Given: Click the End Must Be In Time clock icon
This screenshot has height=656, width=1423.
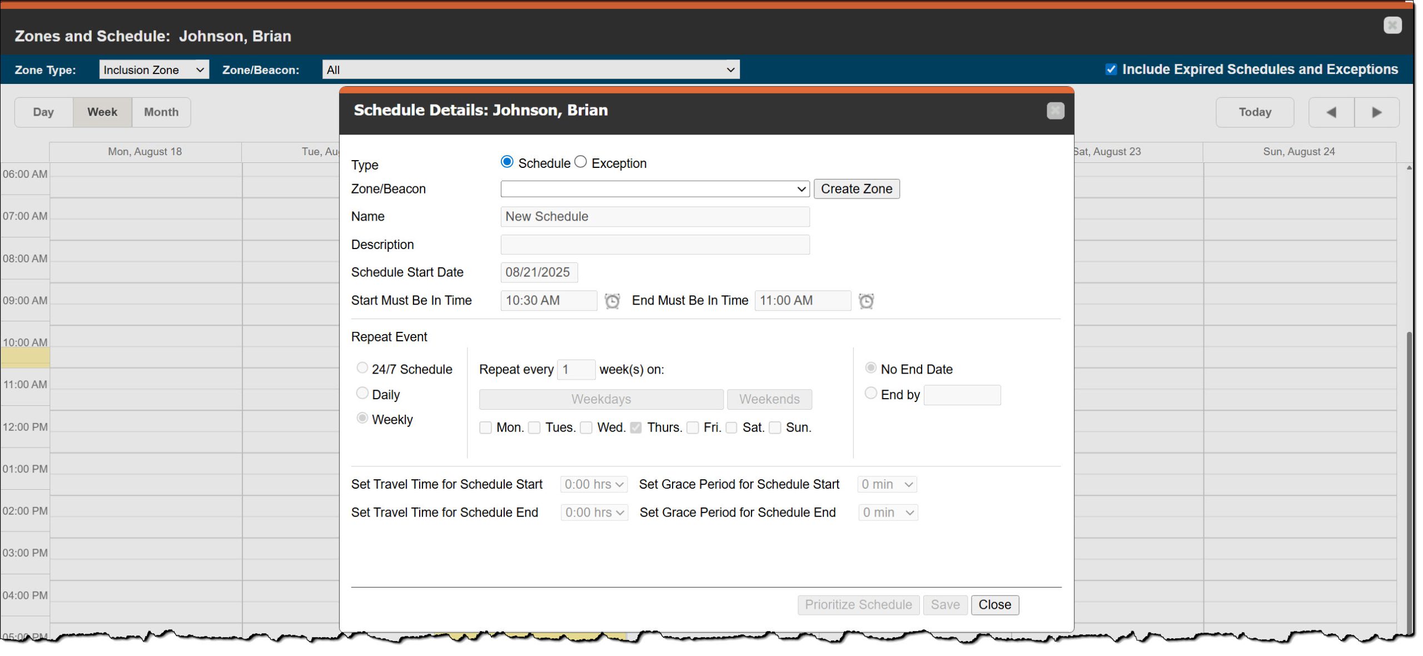Looking at the screenshot, I should coord(866,301).
